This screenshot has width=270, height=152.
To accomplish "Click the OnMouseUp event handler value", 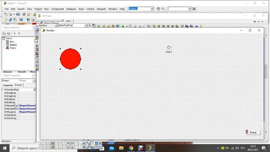I will click(x=27, y=112).
